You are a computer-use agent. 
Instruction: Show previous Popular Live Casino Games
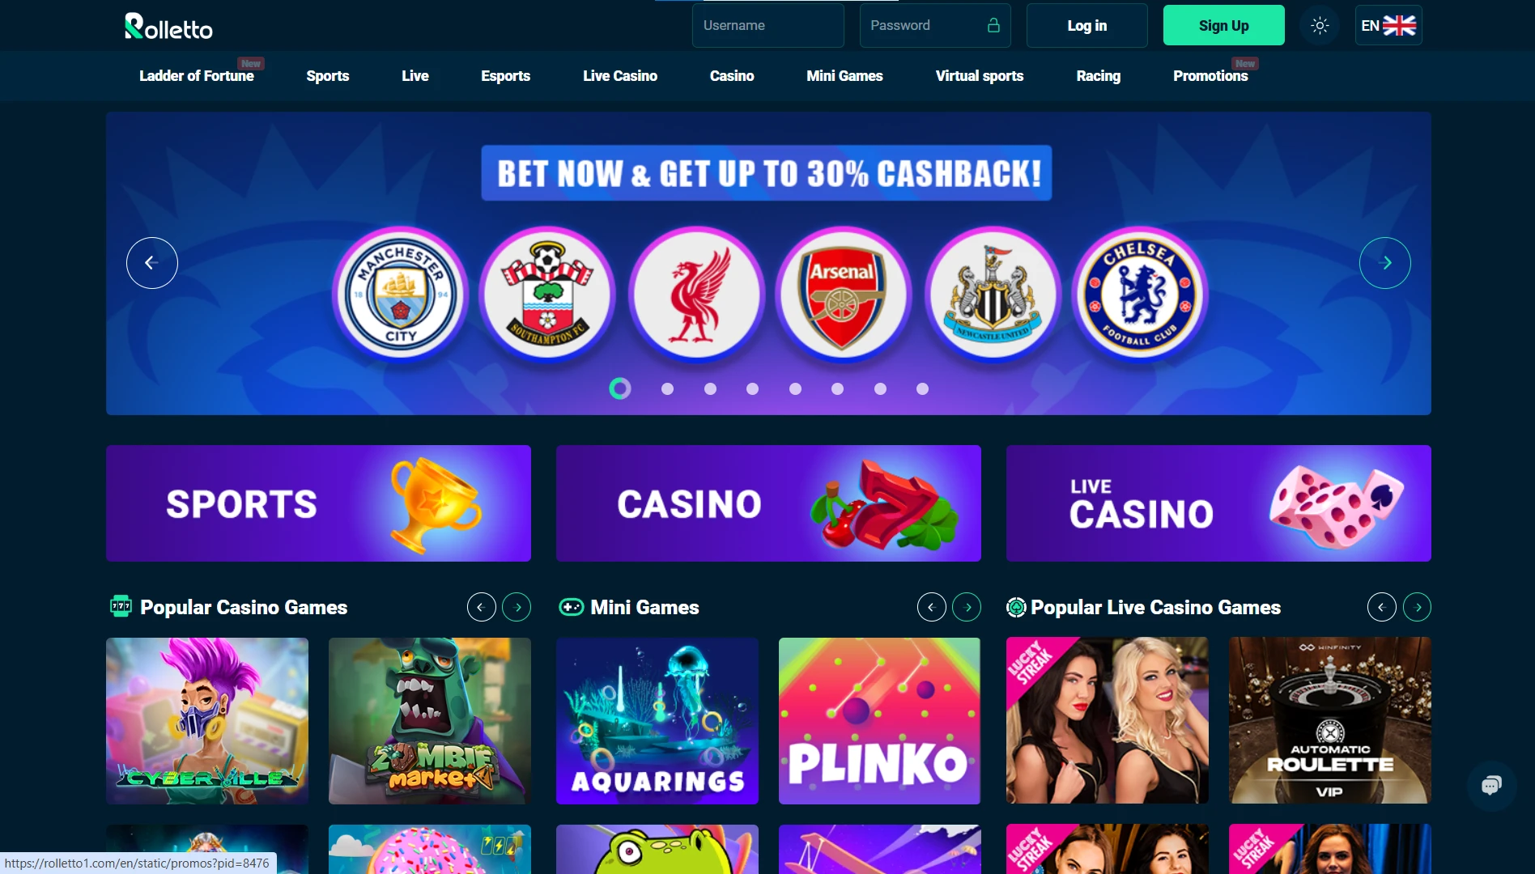pos(1382,607)
